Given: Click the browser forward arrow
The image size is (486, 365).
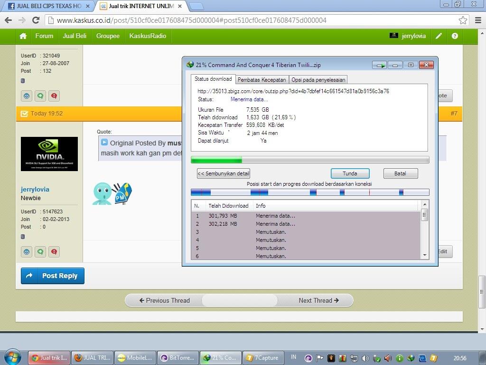Looking at the screenshot, I should [x=22, y=20].
